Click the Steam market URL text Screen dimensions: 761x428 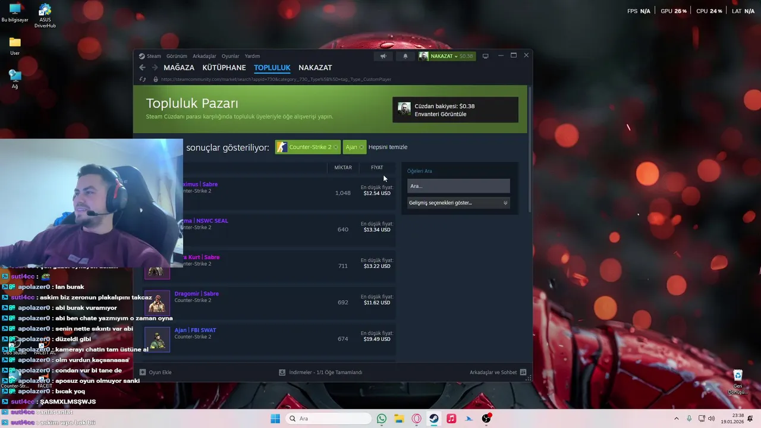coord(276,79)
